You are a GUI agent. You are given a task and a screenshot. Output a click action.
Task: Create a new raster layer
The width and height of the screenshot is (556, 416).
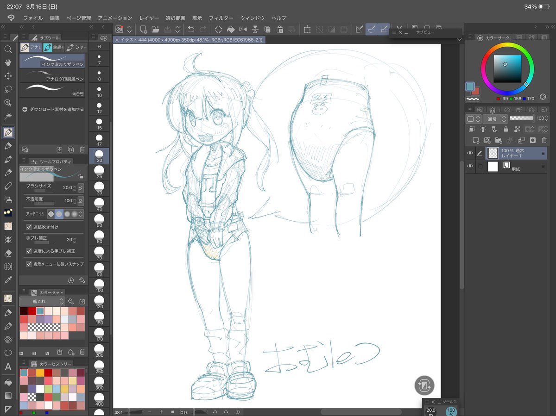click(475, 140)
